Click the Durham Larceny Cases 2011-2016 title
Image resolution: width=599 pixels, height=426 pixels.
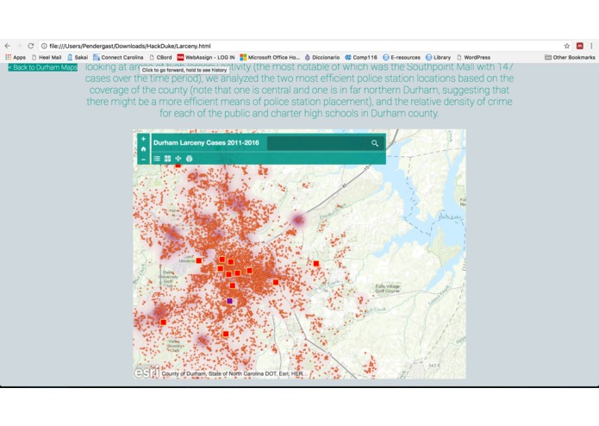point(206,143)
